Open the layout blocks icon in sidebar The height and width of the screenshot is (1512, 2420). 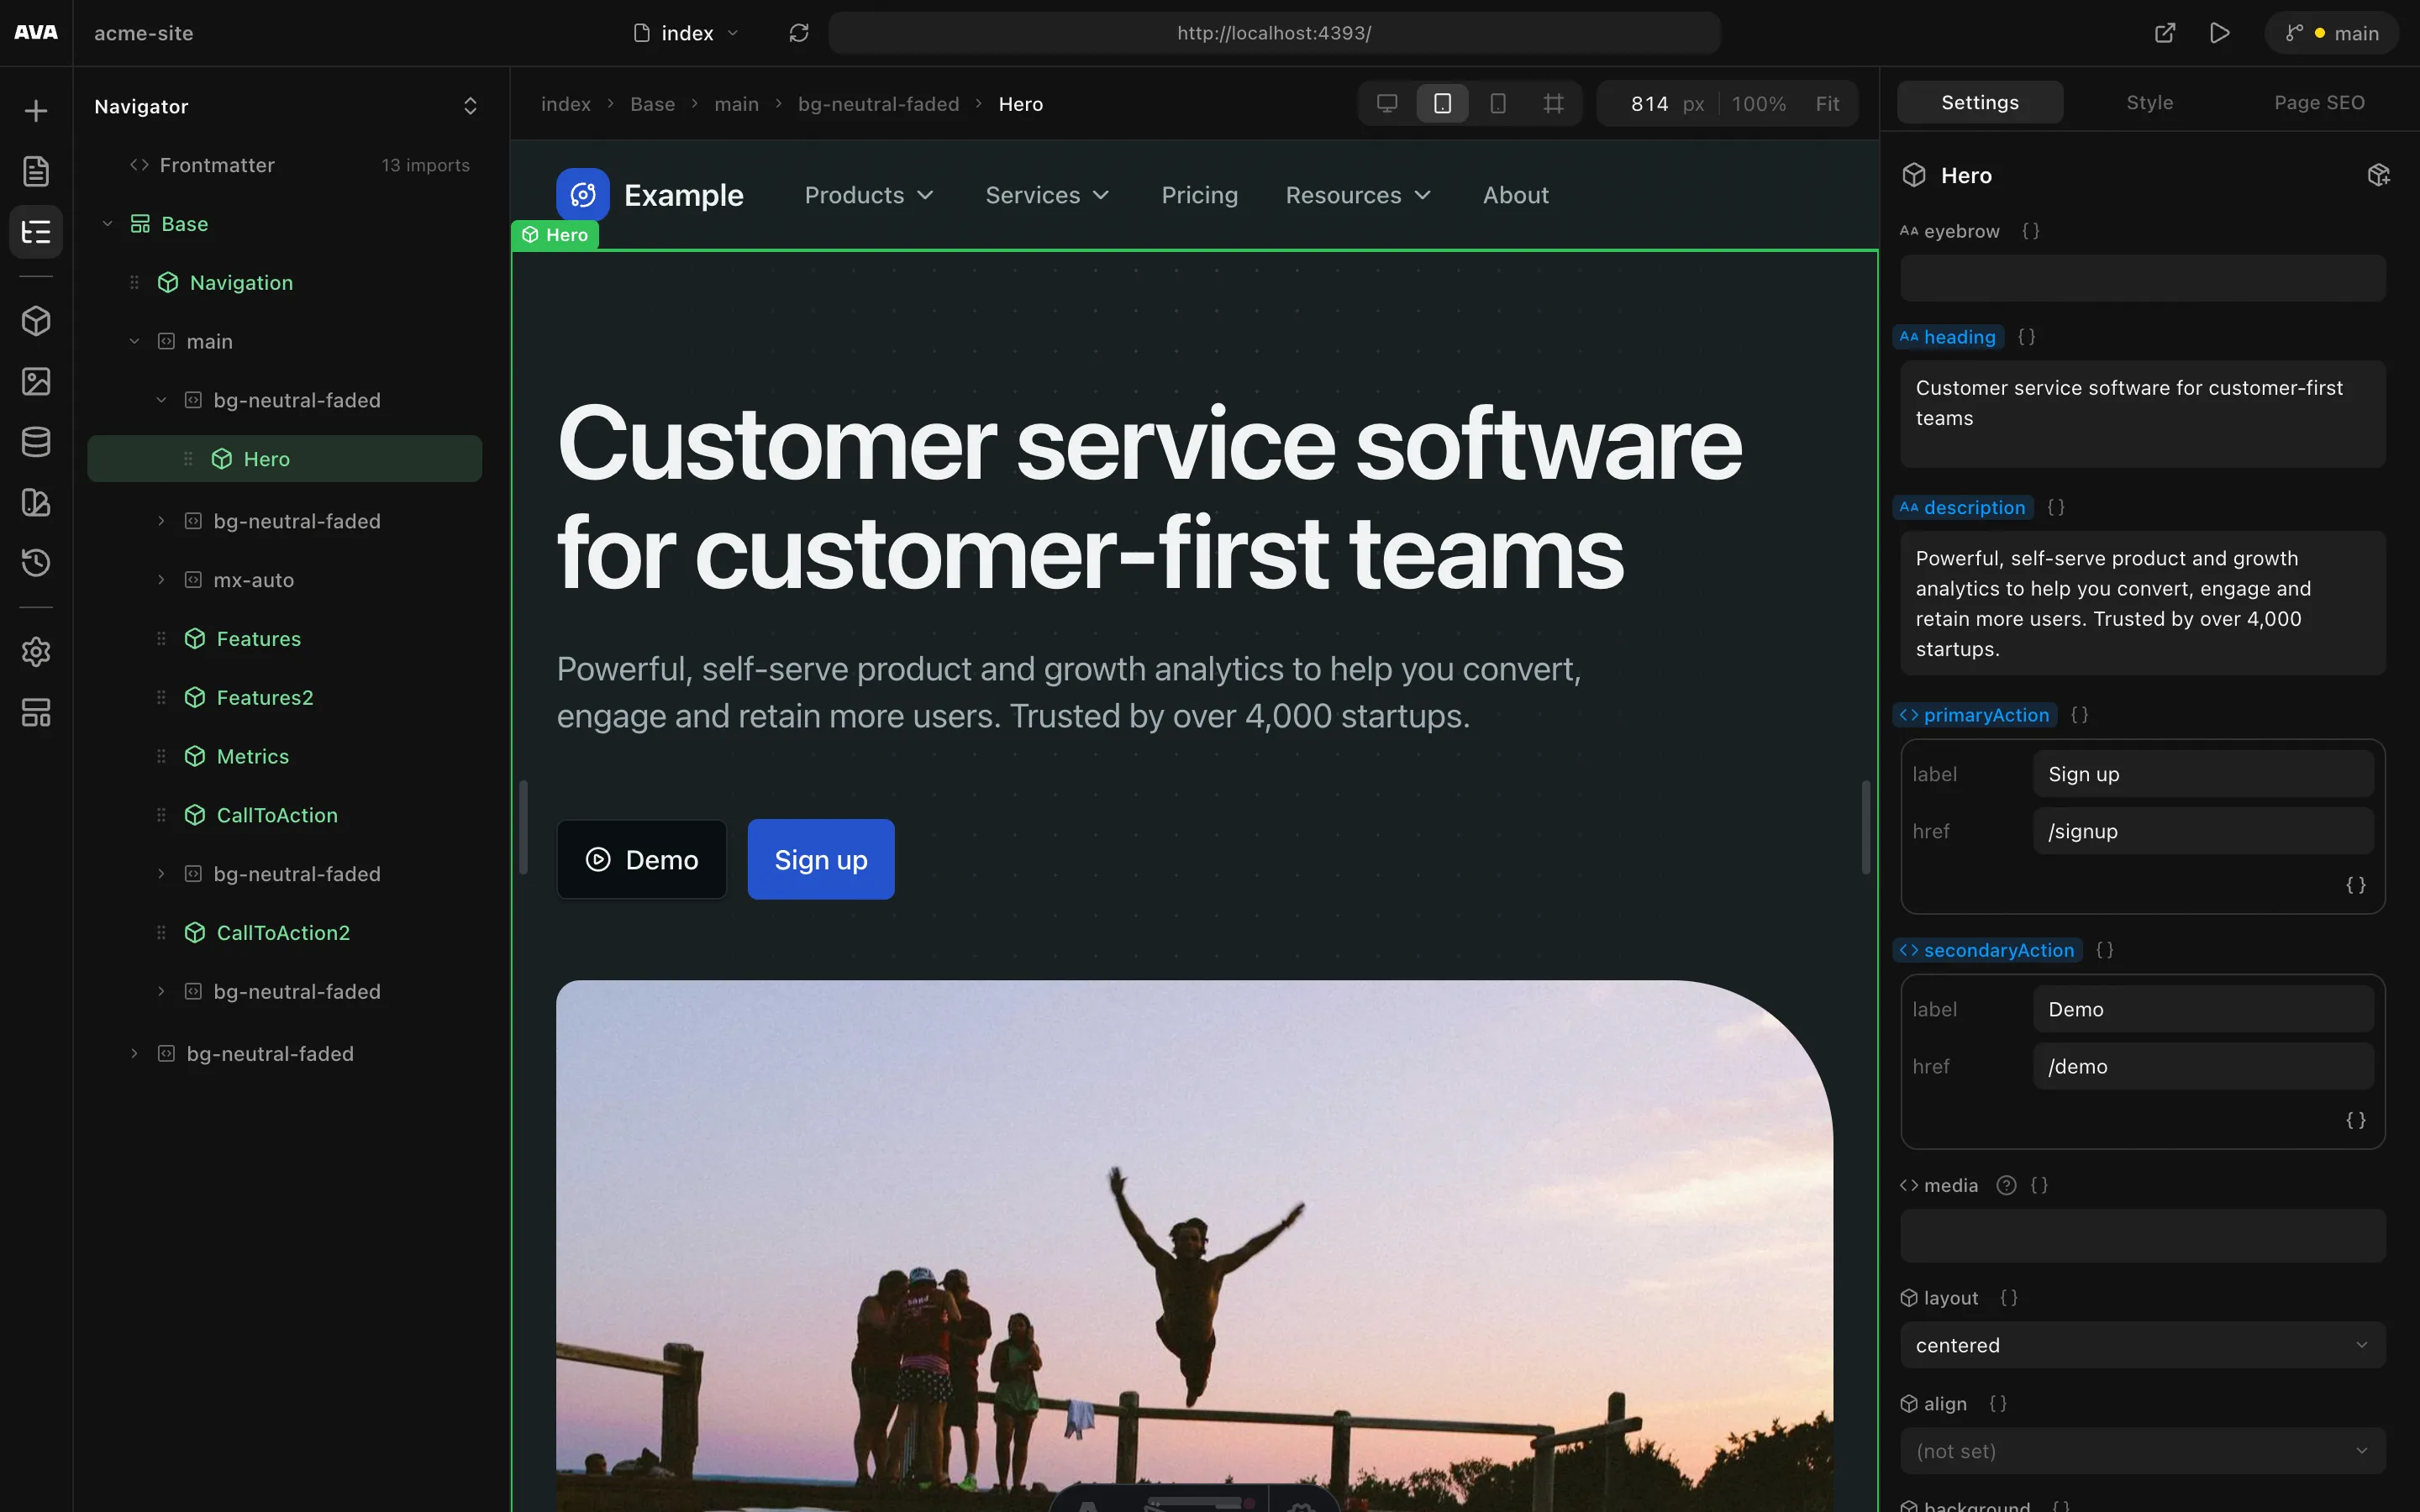36,713
